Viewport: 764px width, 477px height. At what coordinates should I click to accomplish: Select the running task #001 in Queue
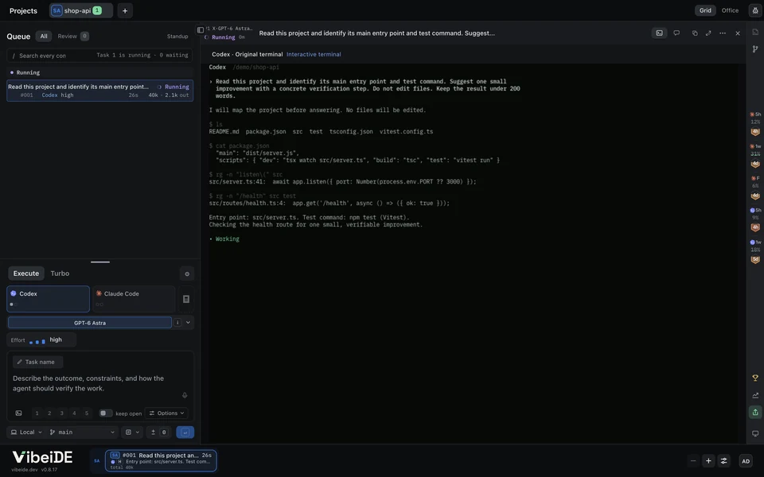(x=100, y=91)
